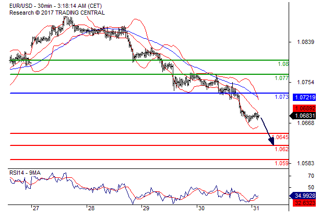The image size is (321, 216).
Task: Click the 'Research © 2017 TRADING CENTRAL' text
Action: click(57, 13)
